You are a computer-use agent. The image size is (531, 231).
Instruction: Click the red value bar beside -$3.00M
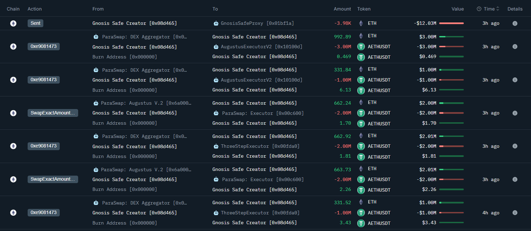(x=451, y=47)
